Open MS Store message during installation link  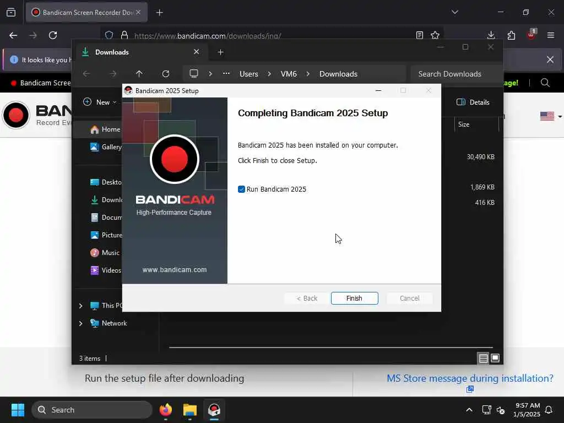tap(470, 378)
